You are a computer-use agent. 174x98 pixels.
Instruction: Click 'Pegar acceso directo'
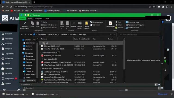49,28
